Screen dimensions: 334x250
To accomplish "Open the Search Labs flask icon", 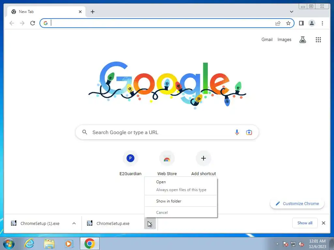I will (303, 39).
